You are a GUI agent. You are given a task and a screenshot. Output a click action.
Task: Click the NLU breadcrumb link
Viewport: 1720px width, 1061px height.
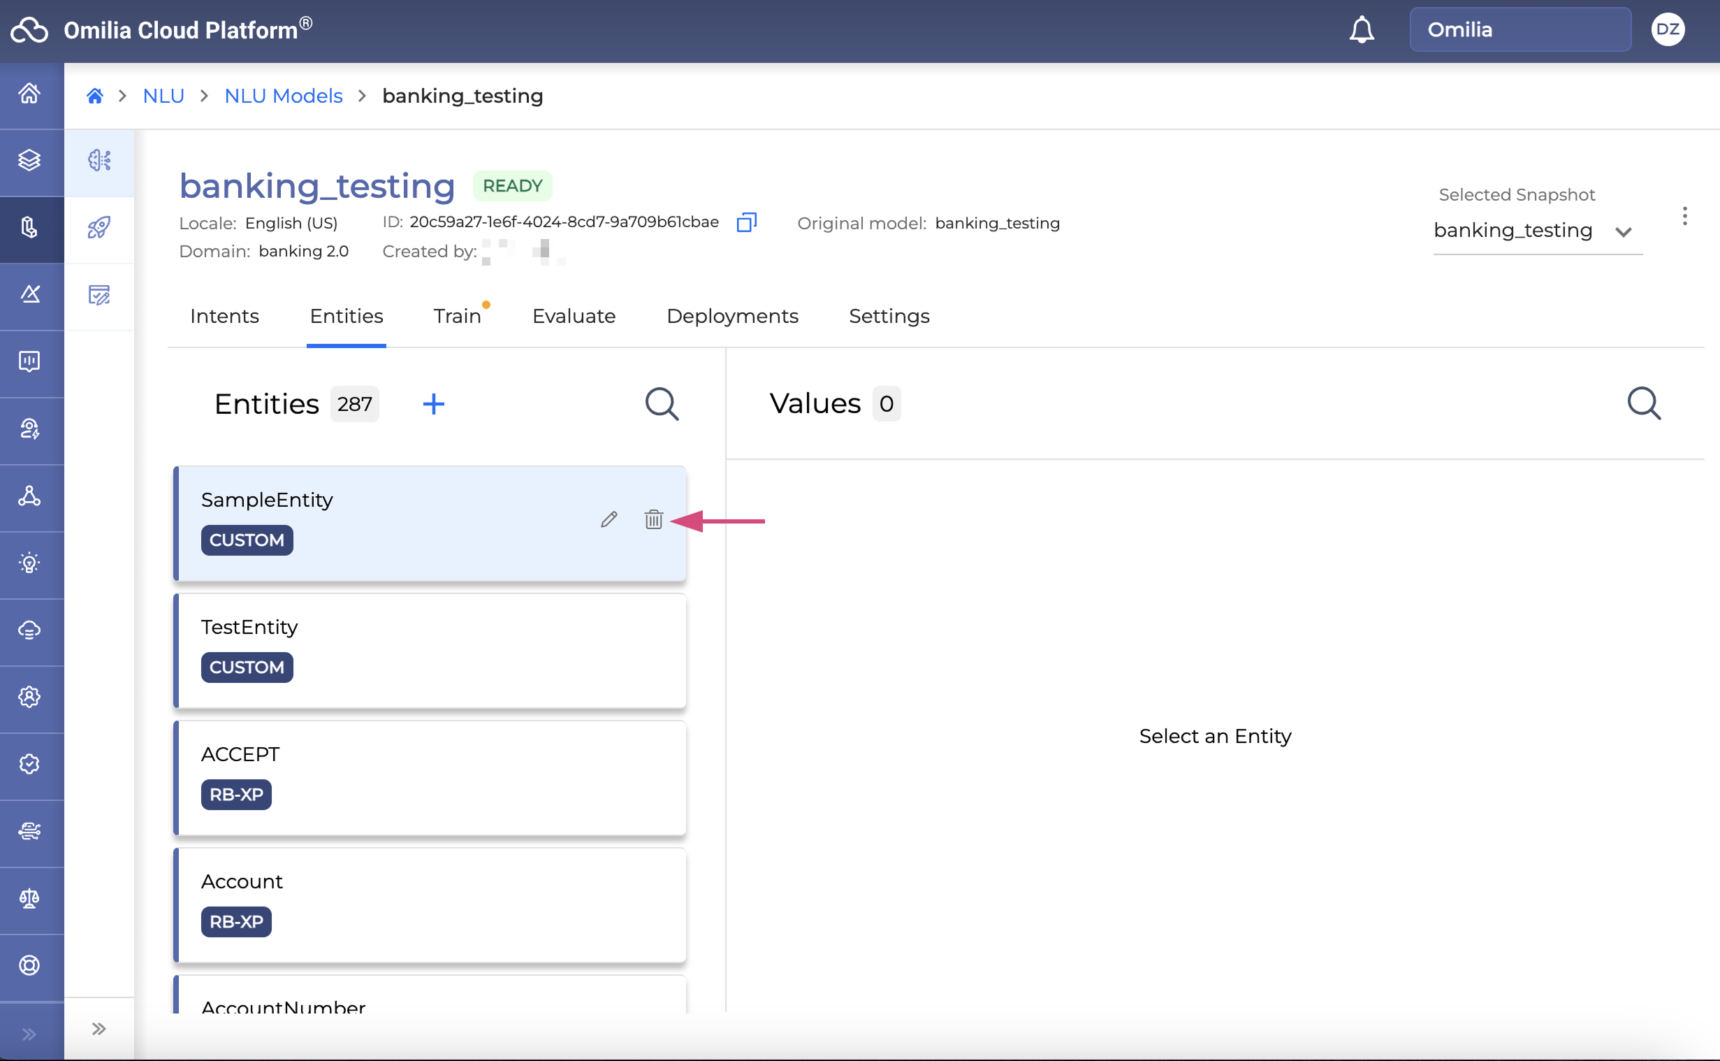tap(163, 96)
